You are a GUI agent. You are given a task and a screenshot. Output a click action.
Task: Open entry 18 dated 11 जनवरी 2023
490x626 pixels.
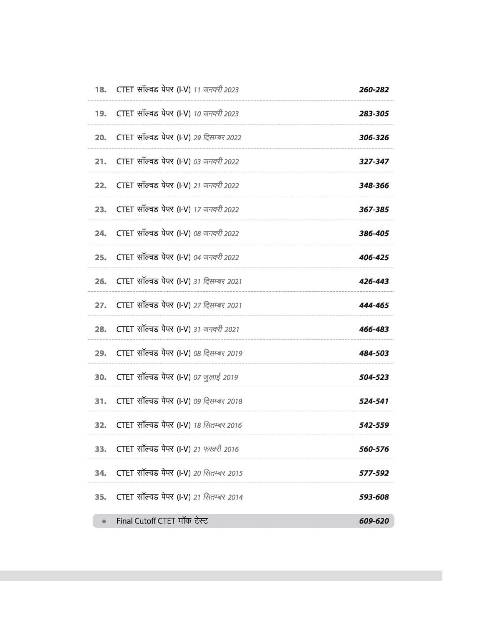click(241, 89)
